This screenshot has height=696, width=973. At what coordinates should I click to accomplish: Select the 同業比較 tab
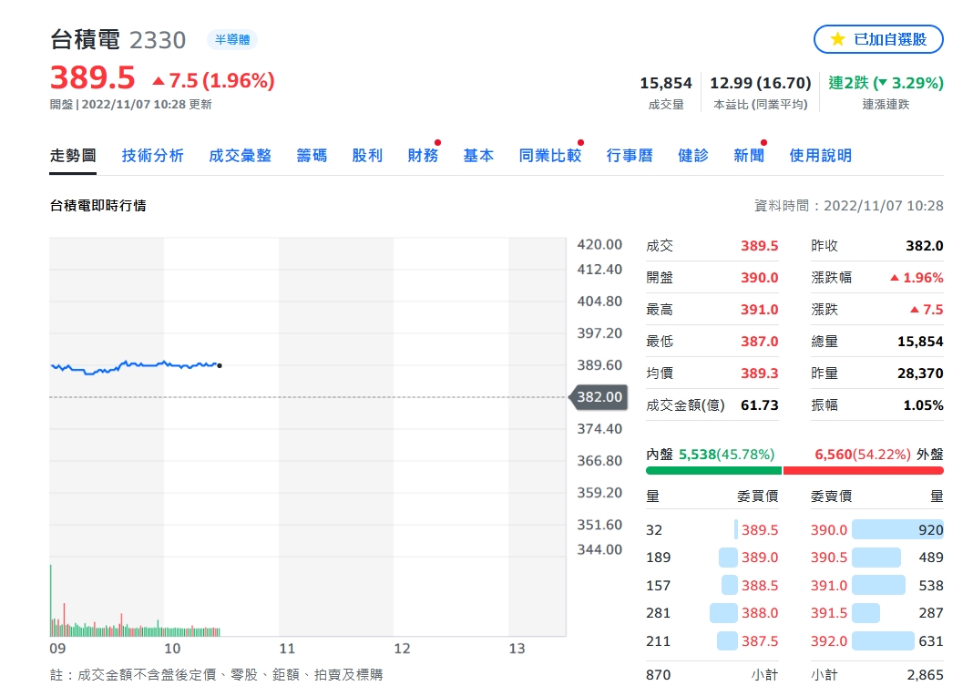[x=550, y=156]
